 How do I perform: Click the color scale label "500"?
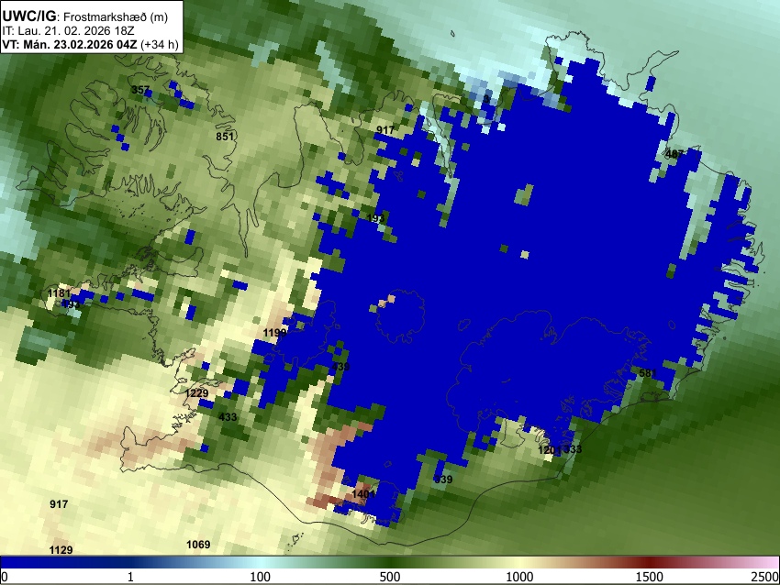pos(390,577)
